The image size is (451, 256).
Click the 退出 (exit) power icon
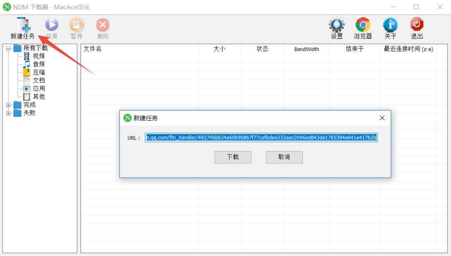tap(417, 25)
